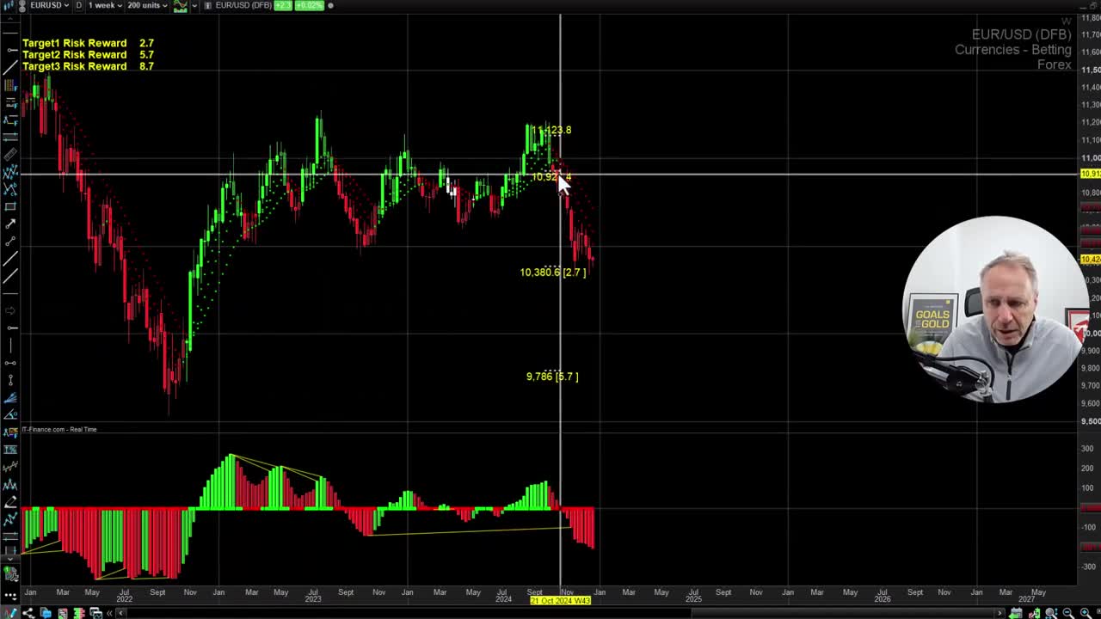The width and height of the screenshot is (1101, 619).
Task: Select the diagonal trend line tool
Action: [10, 258]
